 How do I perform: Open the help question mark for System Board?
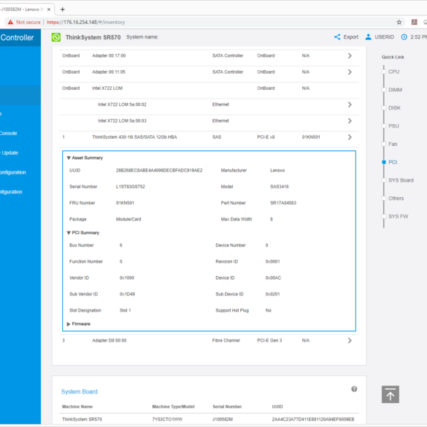click(x=354, y=389)
